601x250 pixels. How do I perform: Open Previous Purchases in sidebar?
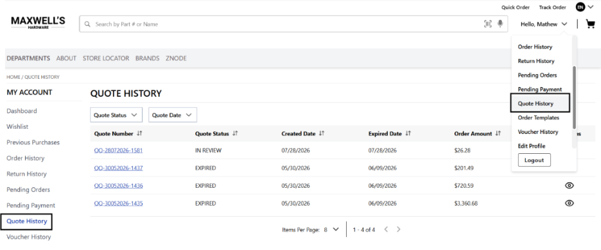(x=33, y=142)
